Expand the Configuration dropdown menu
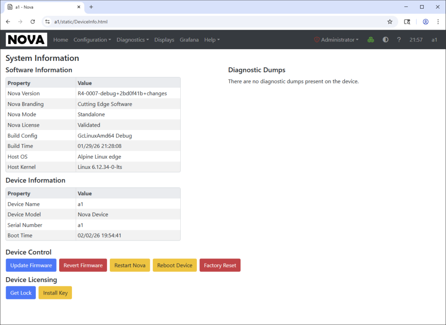 92,40
